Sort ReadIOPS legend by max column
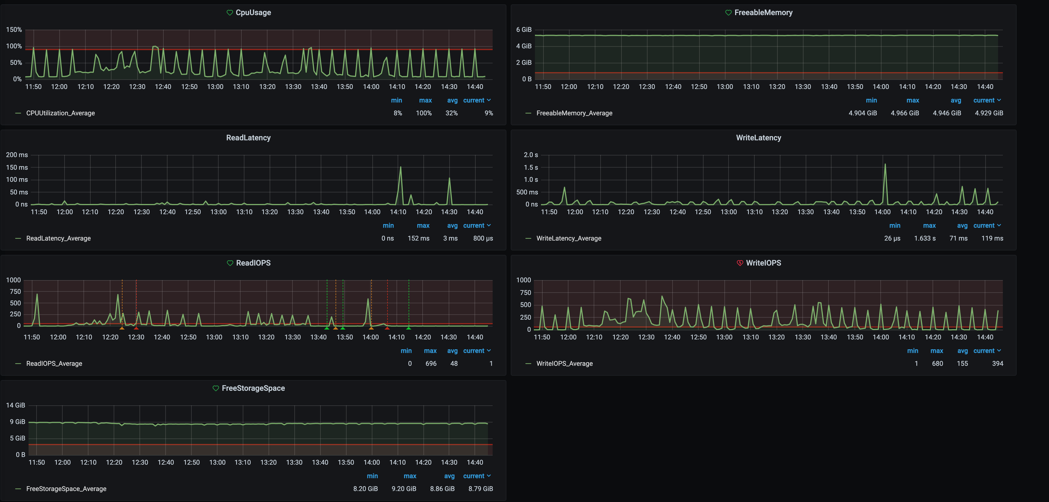 (430, 351)
